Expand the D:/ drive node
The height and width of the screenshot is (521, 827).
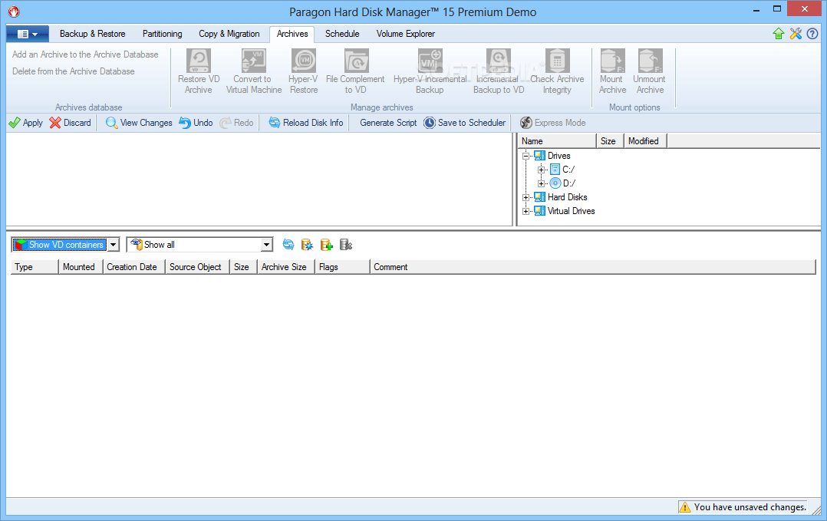[x=541, y=183]
